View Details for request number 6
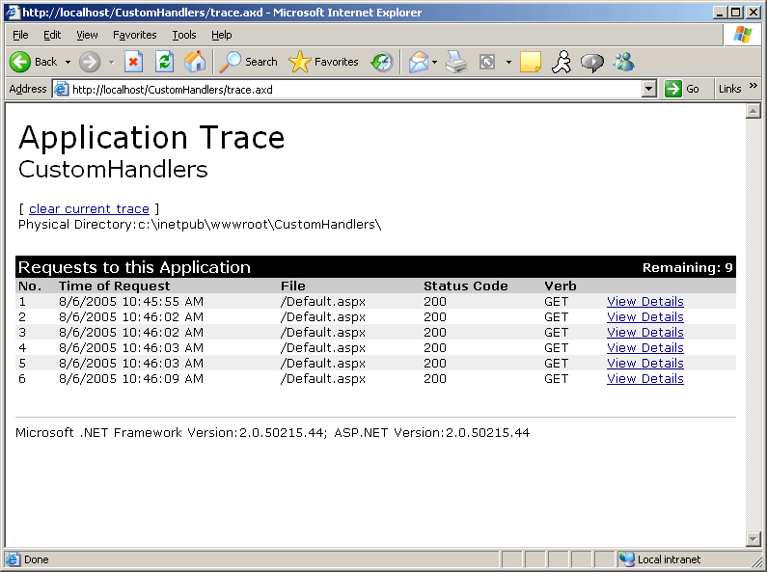Screen dimensions: 767x572 644,378
